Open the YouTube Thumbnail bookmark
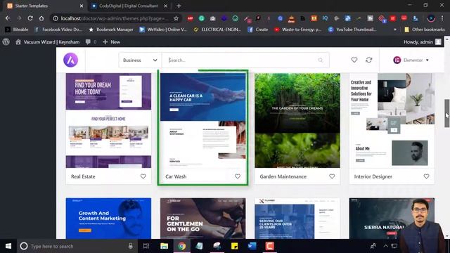 coord(352,30)
